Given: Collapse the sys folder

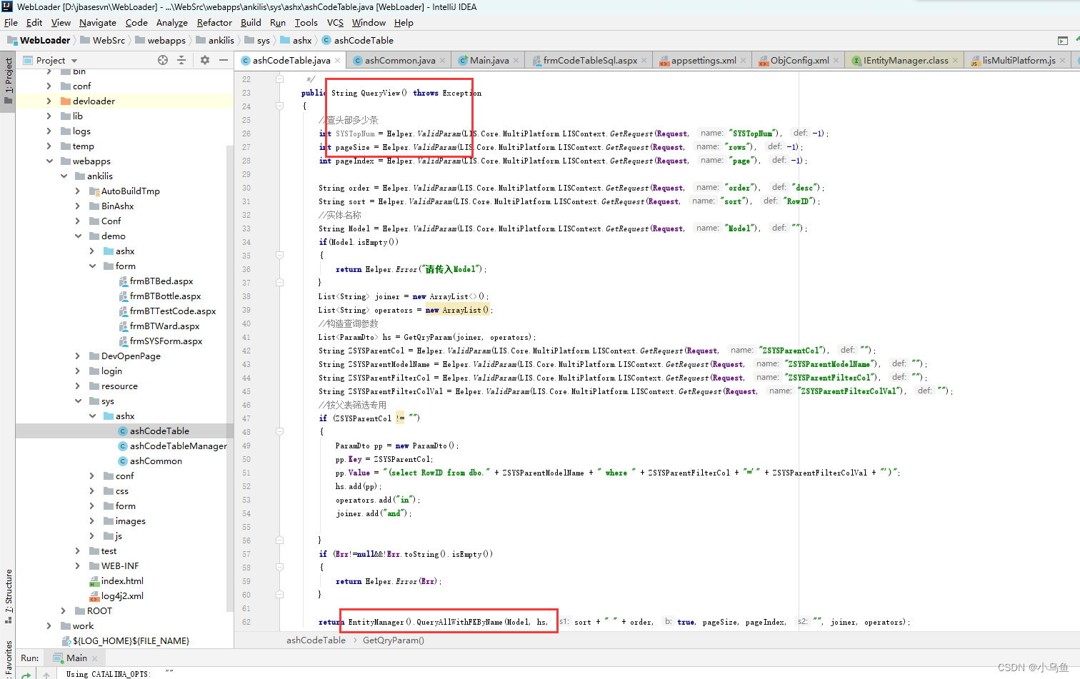Looking at the screenshot, I should 78,401.
